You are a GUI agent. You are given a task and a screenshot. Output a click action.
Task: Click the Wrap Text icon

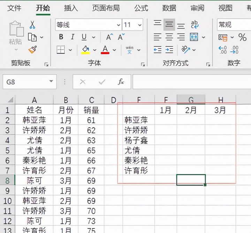pyautogui.click(x=195, y=24)
